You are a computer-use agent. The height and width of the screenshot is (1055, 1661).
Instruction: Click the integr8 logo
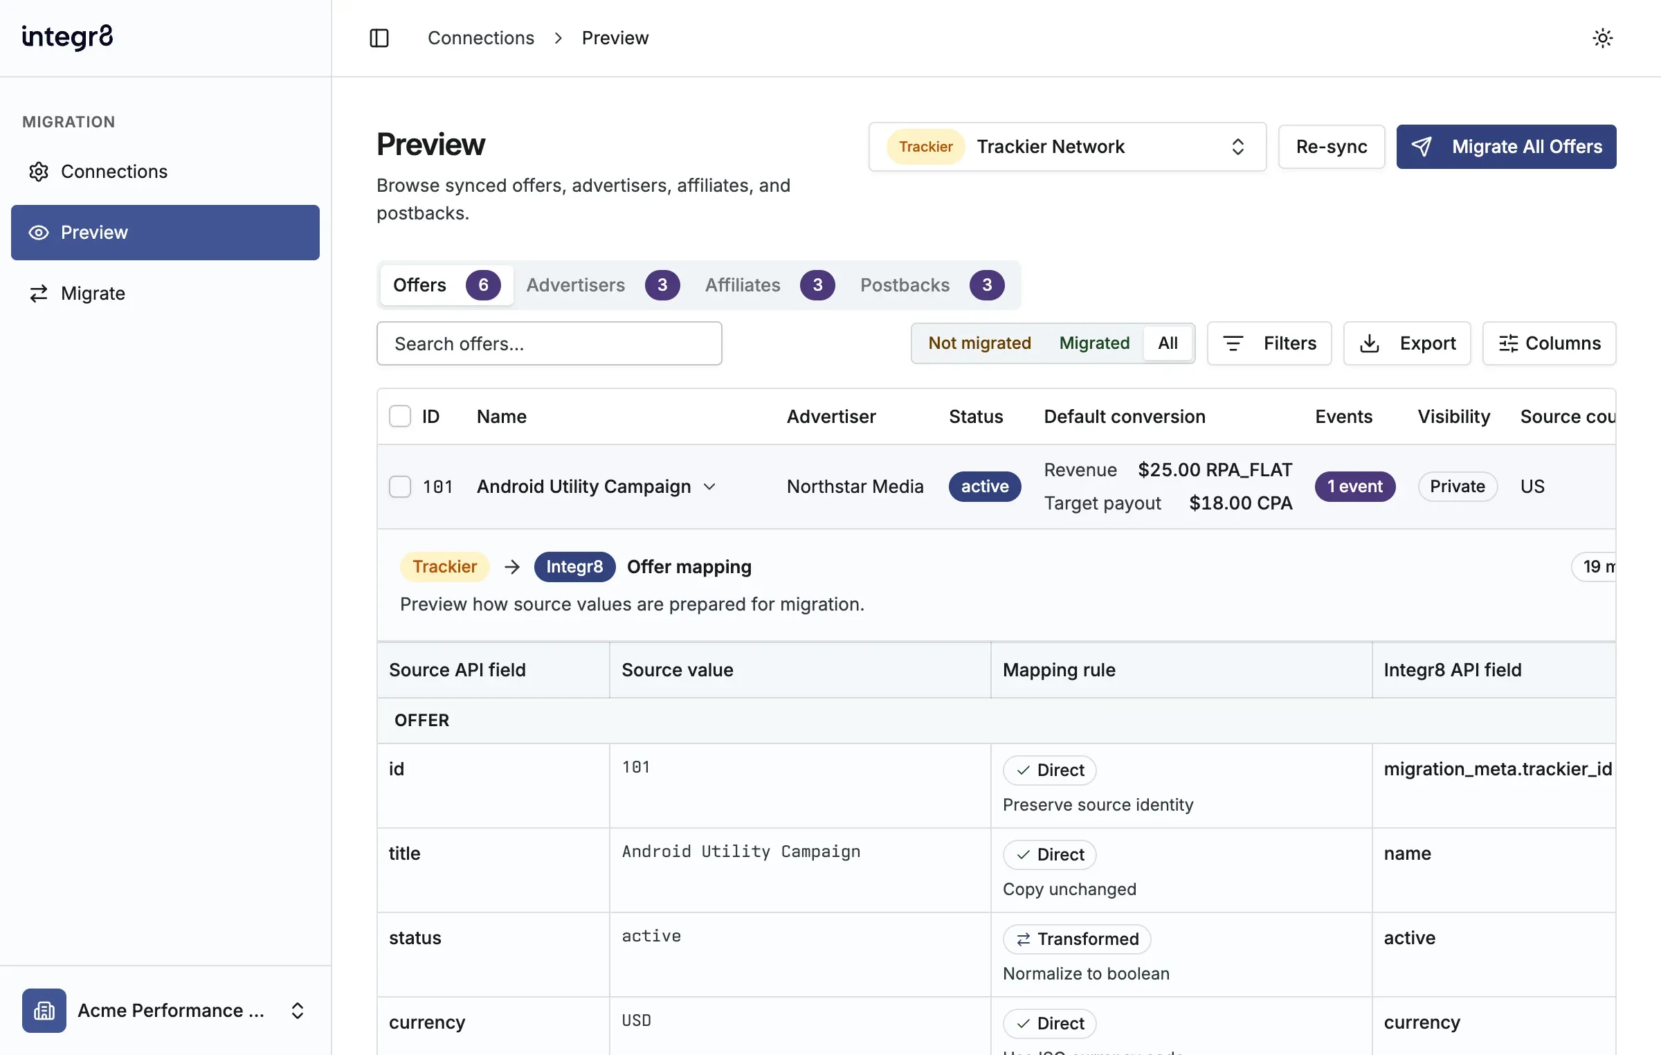[x=67, y=37]
